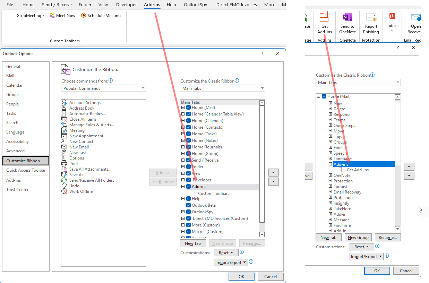Open Import/Export dropdown in left dialog
The height and width of the screenshot is (283, 429).
point(231,263)
